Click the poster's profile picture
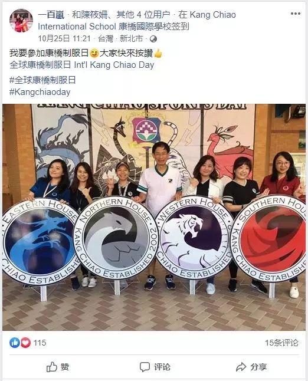Image resolution: width=308 pixels, height=381 pixels. (21, 21)
